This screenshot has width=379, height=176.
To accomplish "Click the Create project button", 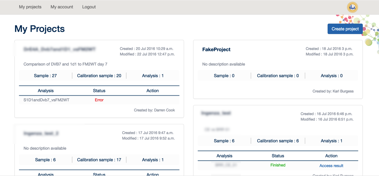I will click(x=345, y=29).
